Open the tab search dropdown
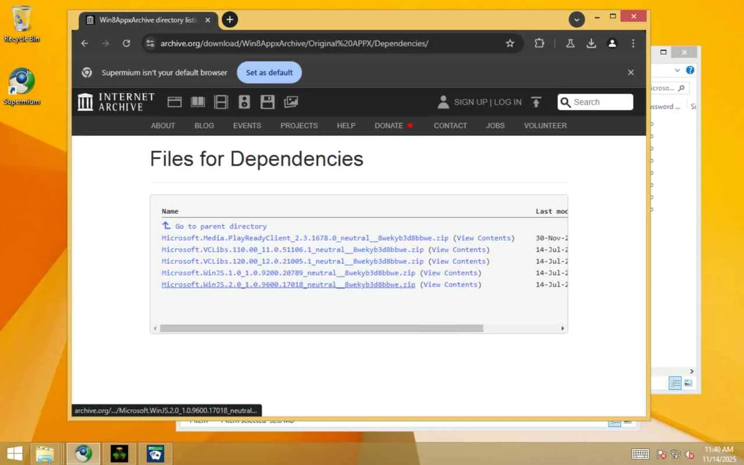744x465 pixels. coord(576,20)
